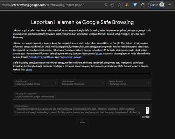
Task: Click the Kirim submit button
Action: pyautogui.click(x=82, y=123)
